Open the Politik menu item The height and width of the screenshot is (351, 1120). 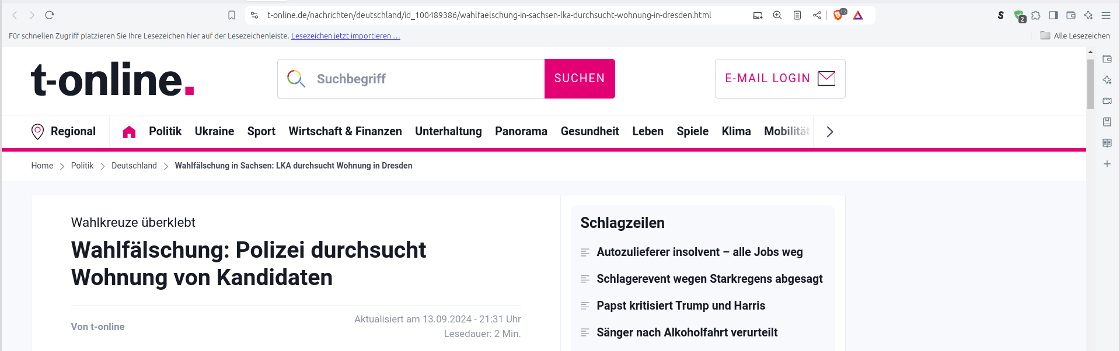(165, 132)
